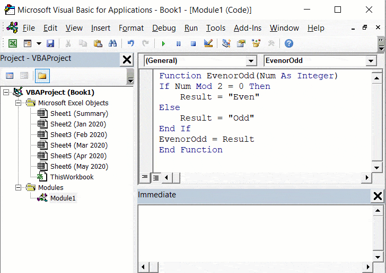Viewport: 386px width, 273px height.
Task: Click the Break pause icon
Action: tap(178, 44)
